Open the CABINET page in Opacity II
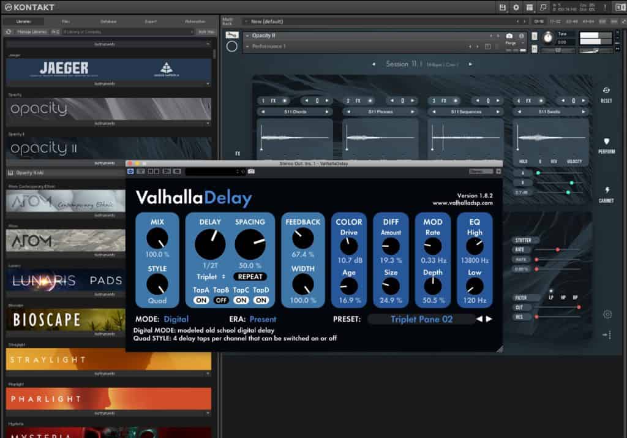Viewport: 627px width, 438px height. coord(606,195)
